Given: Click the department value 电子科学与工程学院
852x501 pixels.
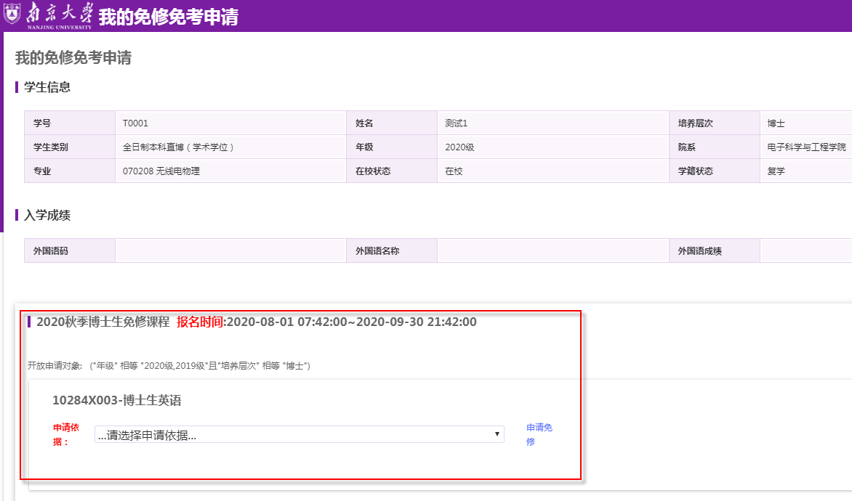Looking at the screenshot, I should (x=806, y=147).
